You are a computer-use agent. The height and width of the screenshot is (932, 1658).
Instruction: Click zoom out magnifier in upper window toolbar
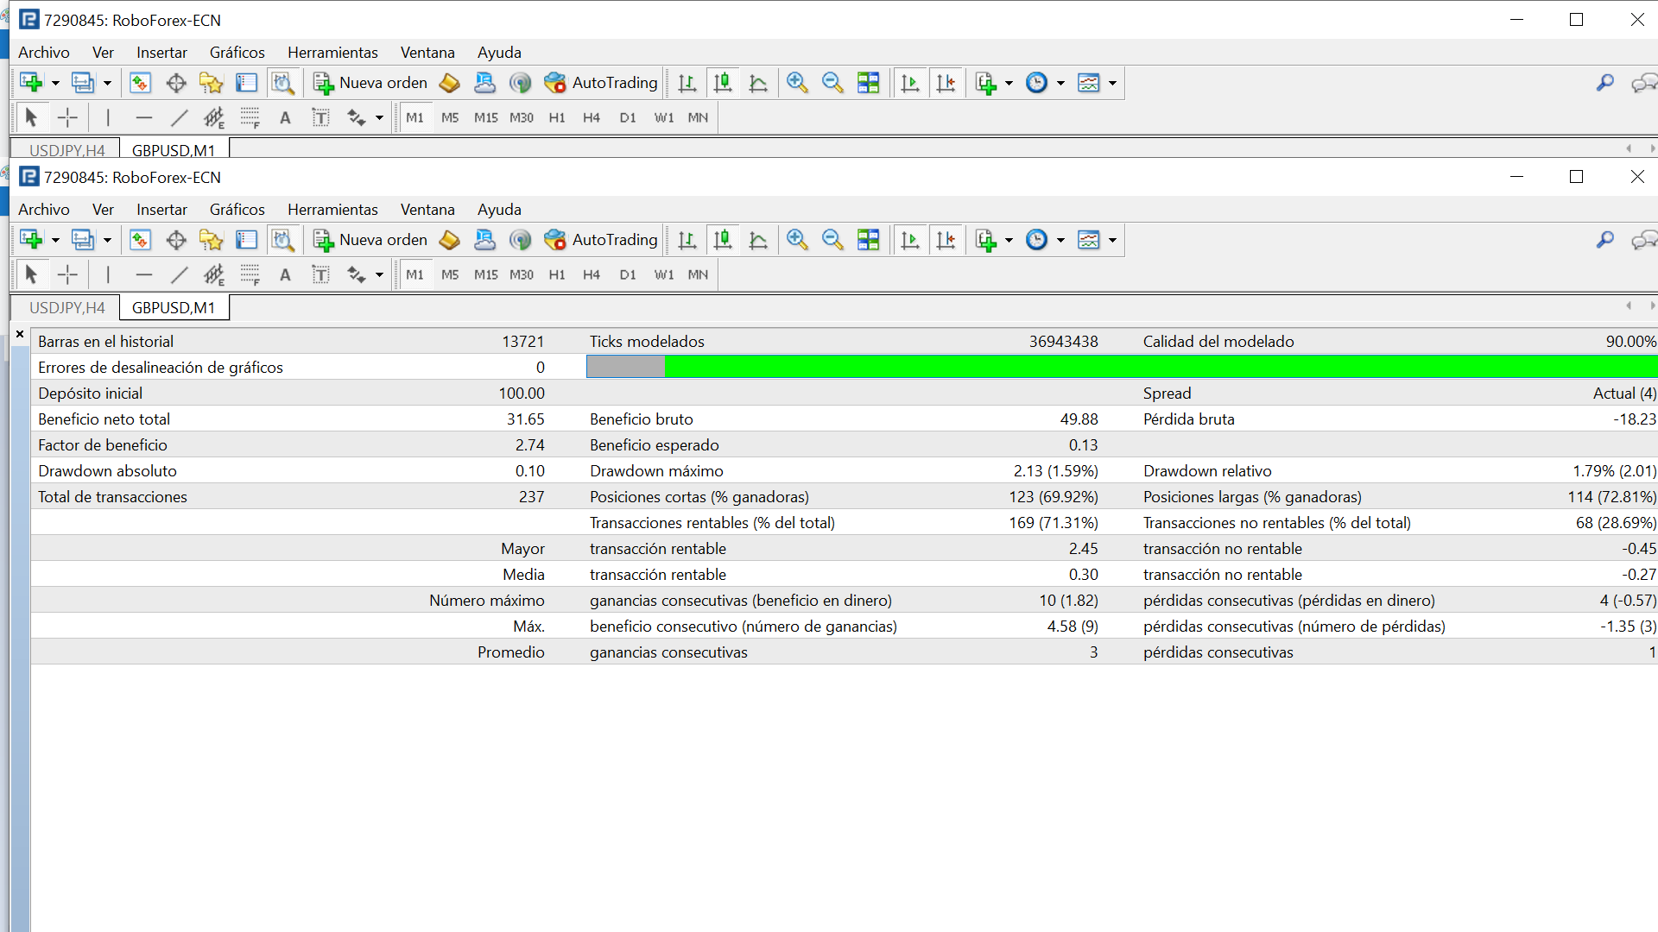[x=832, y=83]
